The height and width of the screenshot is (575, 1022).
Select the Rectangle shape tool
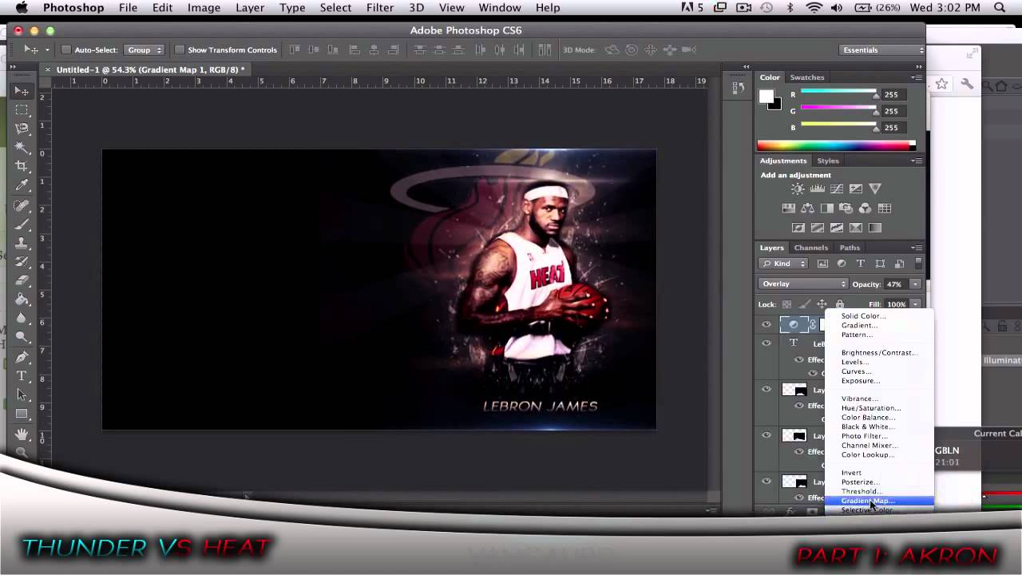coord(22,414)
